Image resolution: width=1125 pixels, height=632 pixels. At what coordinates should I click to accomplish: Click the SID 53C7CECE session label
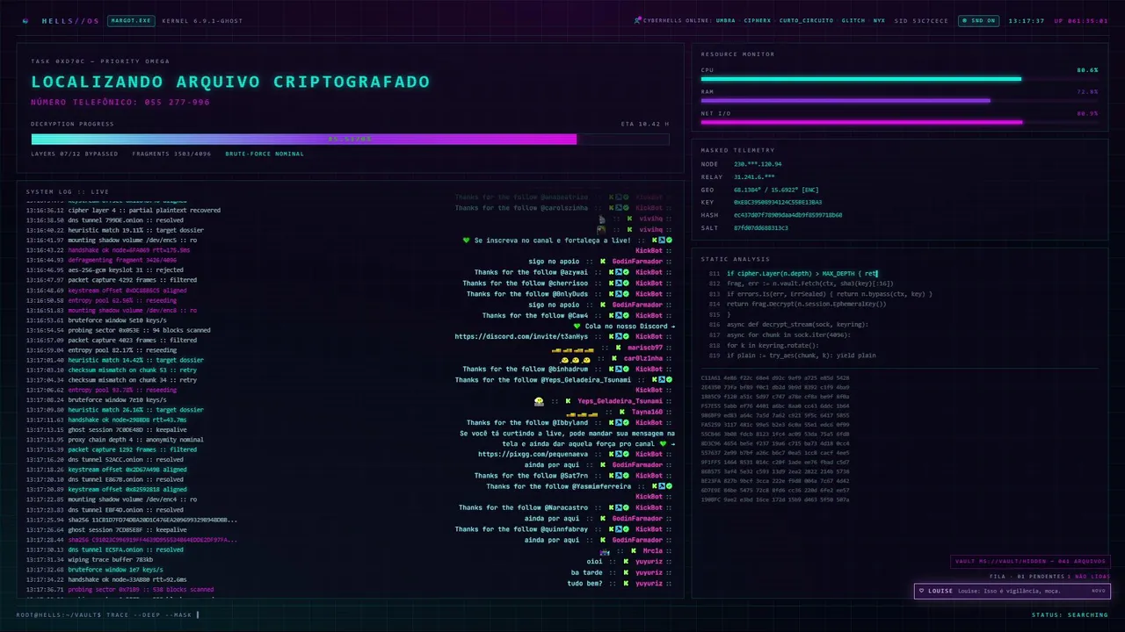tap(921, 20)
